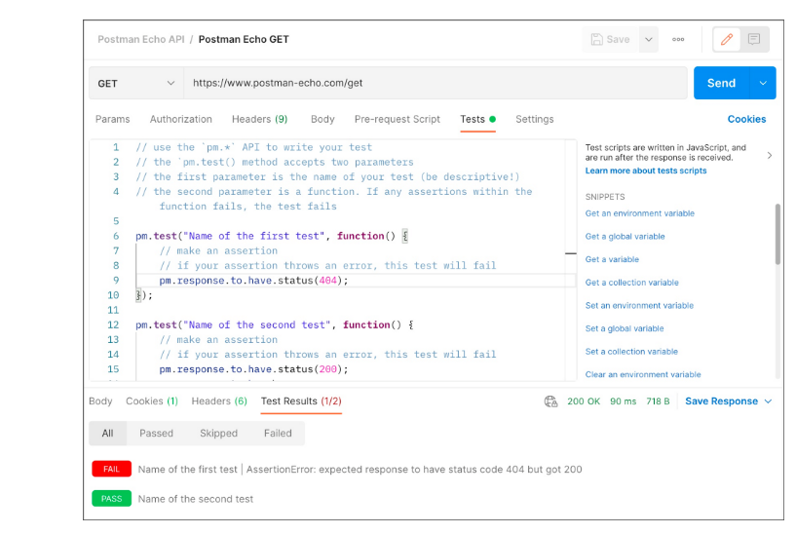The height and width of the screenshot is (534, 796).
Task: Insert Get a global variable snippet
Action: click(x=625, y=237)
